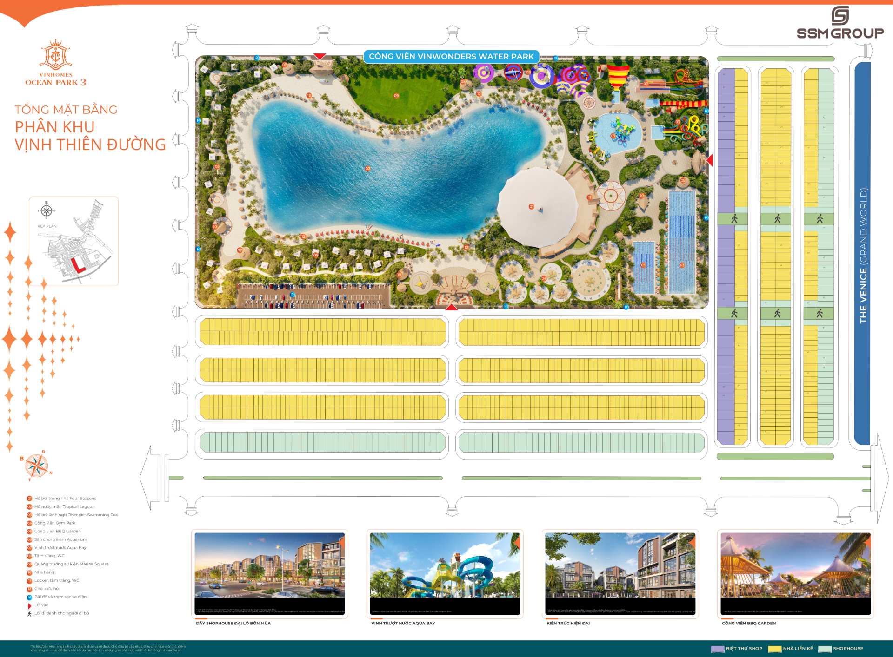Click marker 01 on the white dome roof
Image resolution: width=893 pixels, height=657 pixels.
coord(531,207)
